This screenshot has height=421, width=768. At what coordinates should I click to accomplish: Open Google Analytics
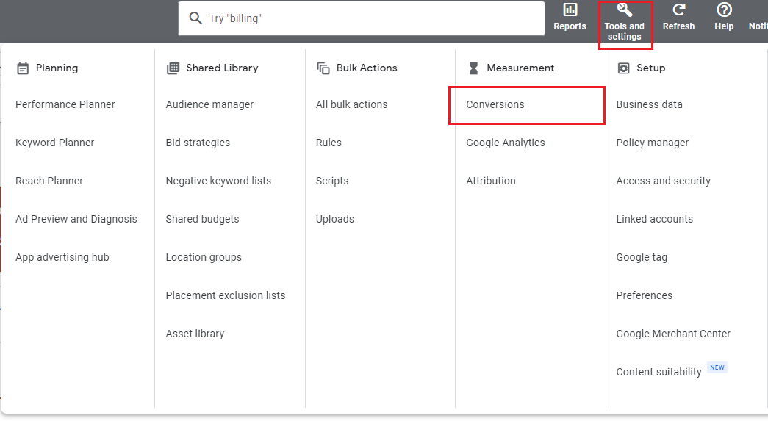click(x=506, y=143)
